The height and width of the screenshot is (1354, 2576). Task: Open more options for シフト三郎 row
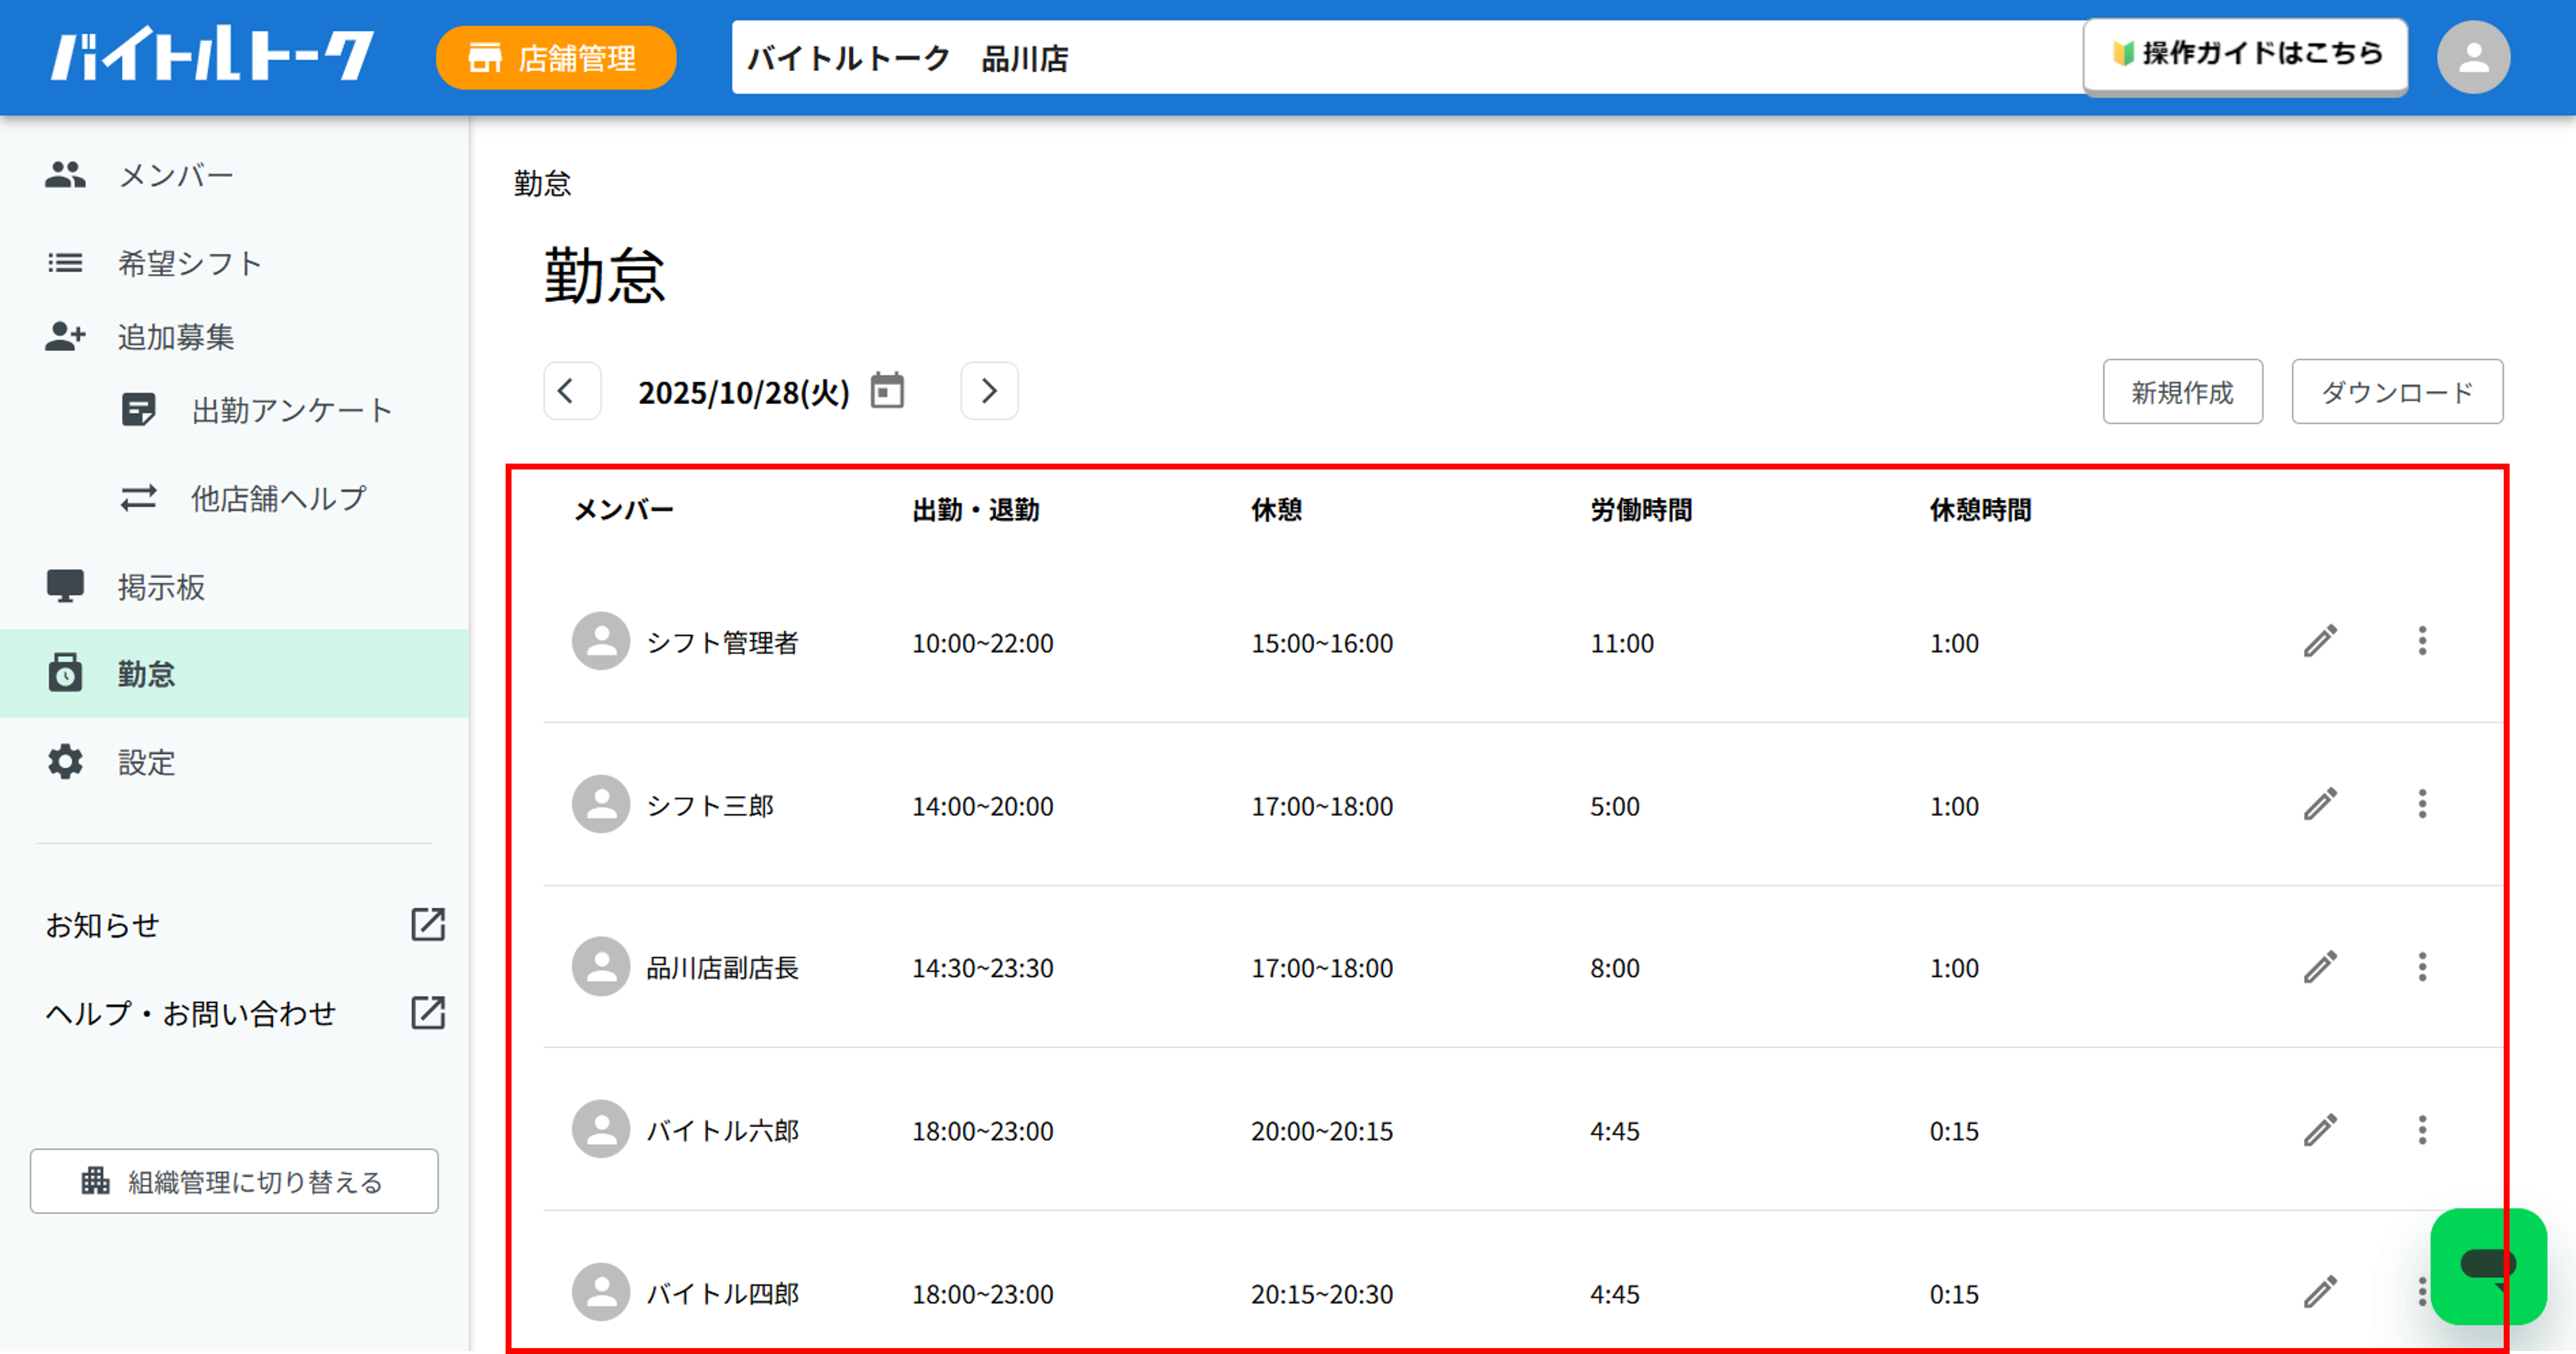pos(2422,804)
